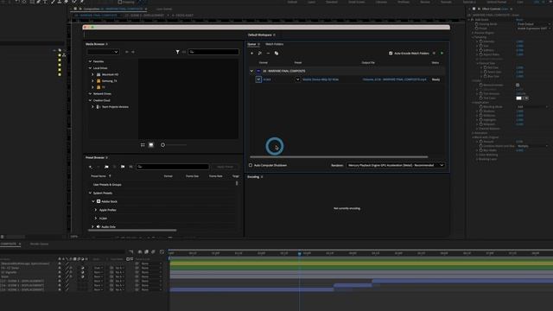Go back in Media Browser navigation
The image size is (553, 311).
pos(127,52)
